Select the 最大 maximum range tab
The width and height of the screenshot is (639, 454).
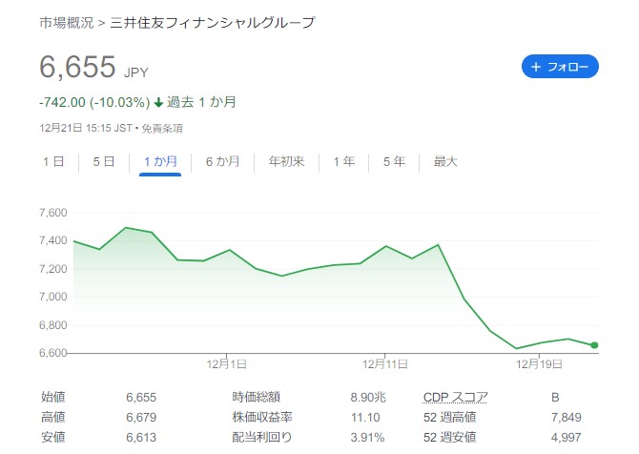pyautogui.click(x=445, y=161)
